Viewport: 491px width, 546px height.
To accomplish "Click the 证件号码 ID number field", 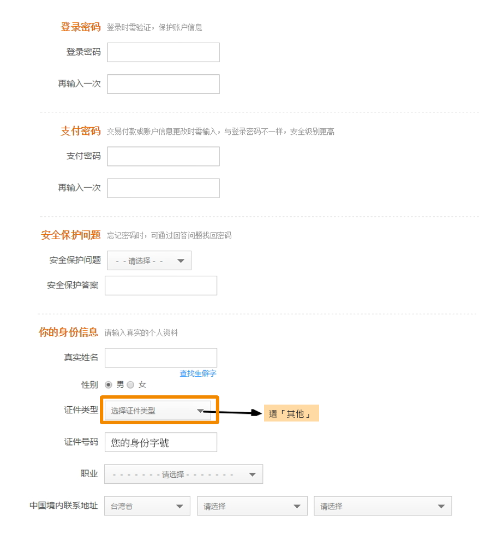I will [x=161, y=442].
